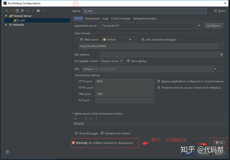The width and height of the screenshot is (230, 160).
Task: Toggle Activate tool window checkbox
Action: coord(102,133)
